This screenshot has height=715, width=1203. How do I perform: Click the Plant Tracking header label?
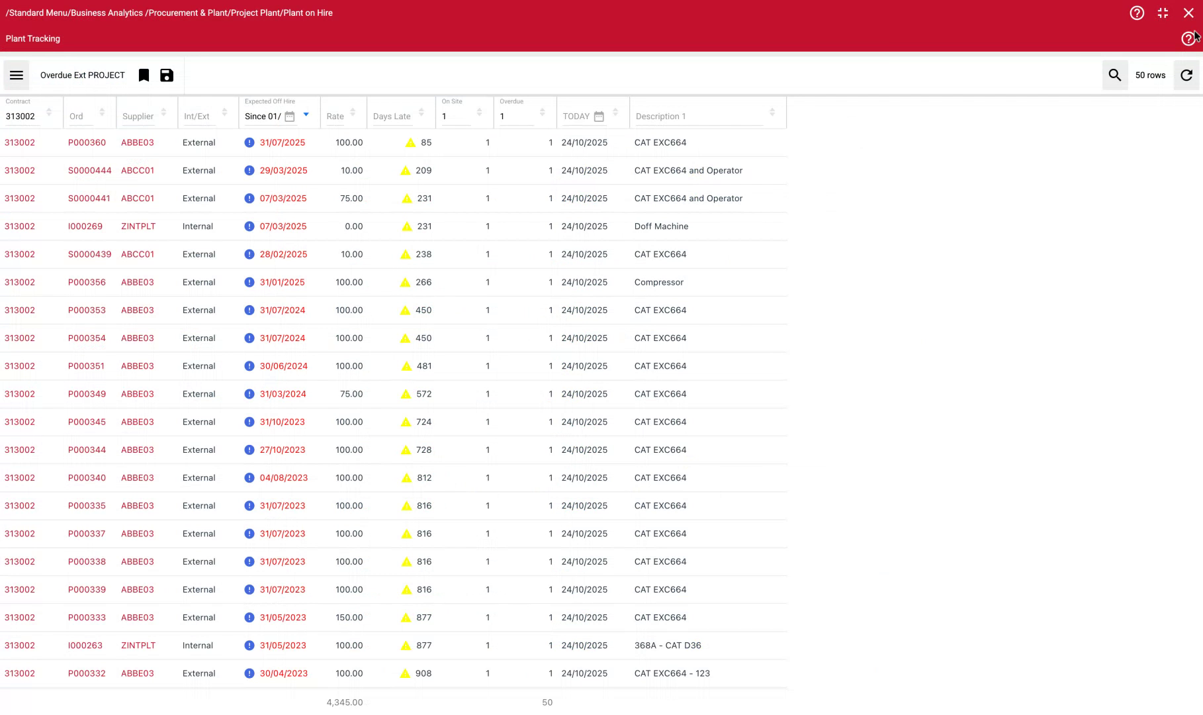32,38
